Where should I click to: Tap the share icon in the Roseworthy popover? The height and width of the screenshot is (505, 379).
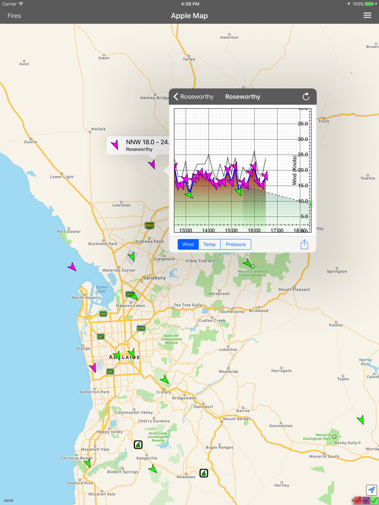(304, 245)
